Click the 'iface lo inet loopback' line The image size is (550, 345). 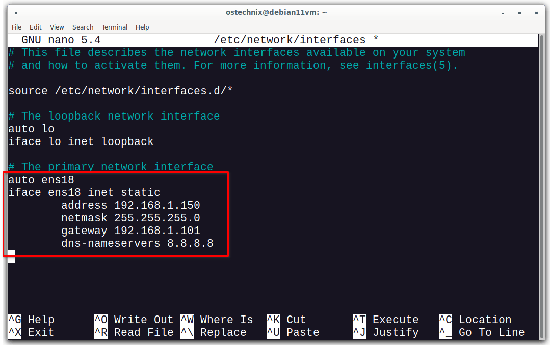tap(81, 141)
